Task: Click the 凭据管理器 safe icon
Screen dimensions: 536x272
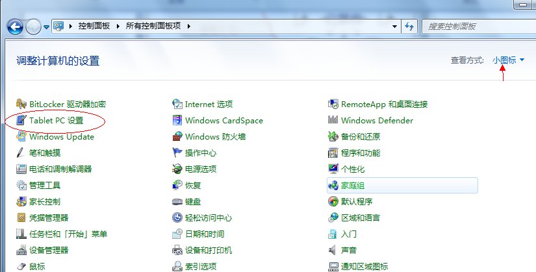Action: pos(21,217)
